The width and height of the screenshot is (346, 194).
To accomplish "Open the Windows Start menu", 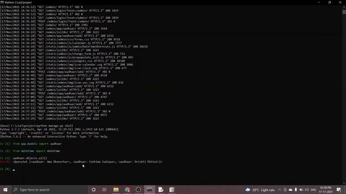I will (5, 190).
